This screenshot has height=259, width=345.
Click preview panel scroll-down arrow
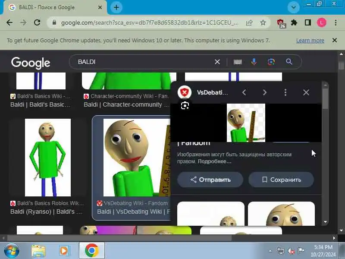click(x=325, y=222)
